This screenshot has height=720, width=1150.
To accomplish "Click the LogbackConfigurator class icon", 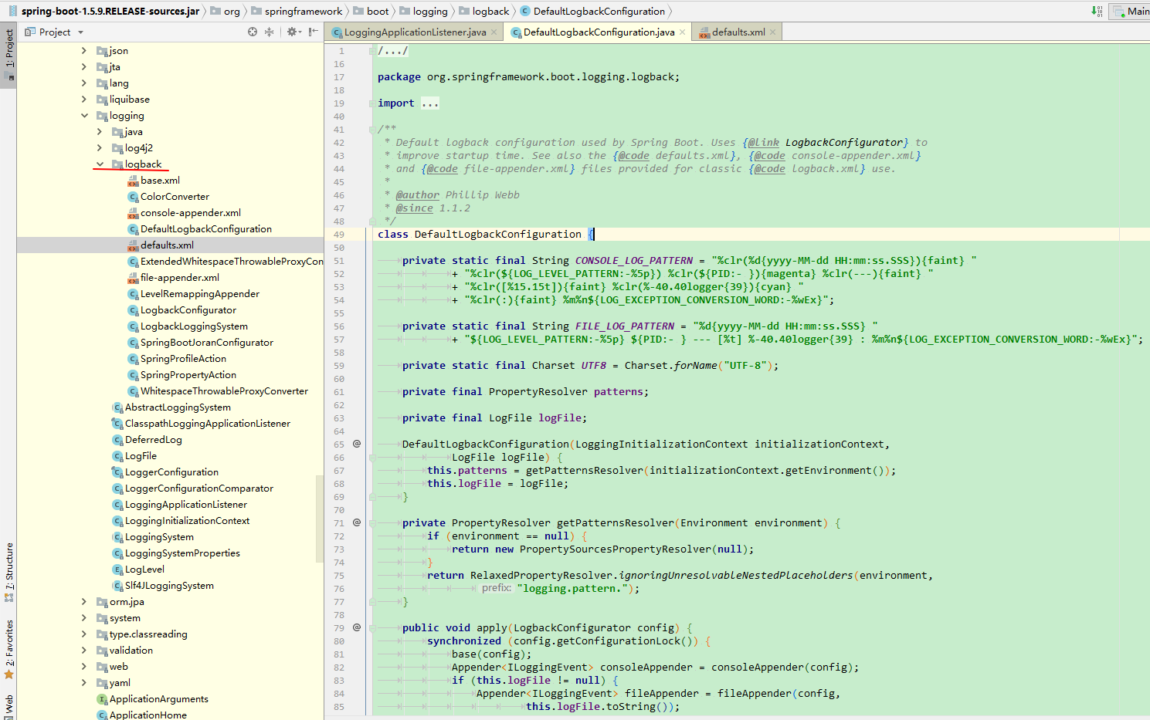I will [133, 309].
